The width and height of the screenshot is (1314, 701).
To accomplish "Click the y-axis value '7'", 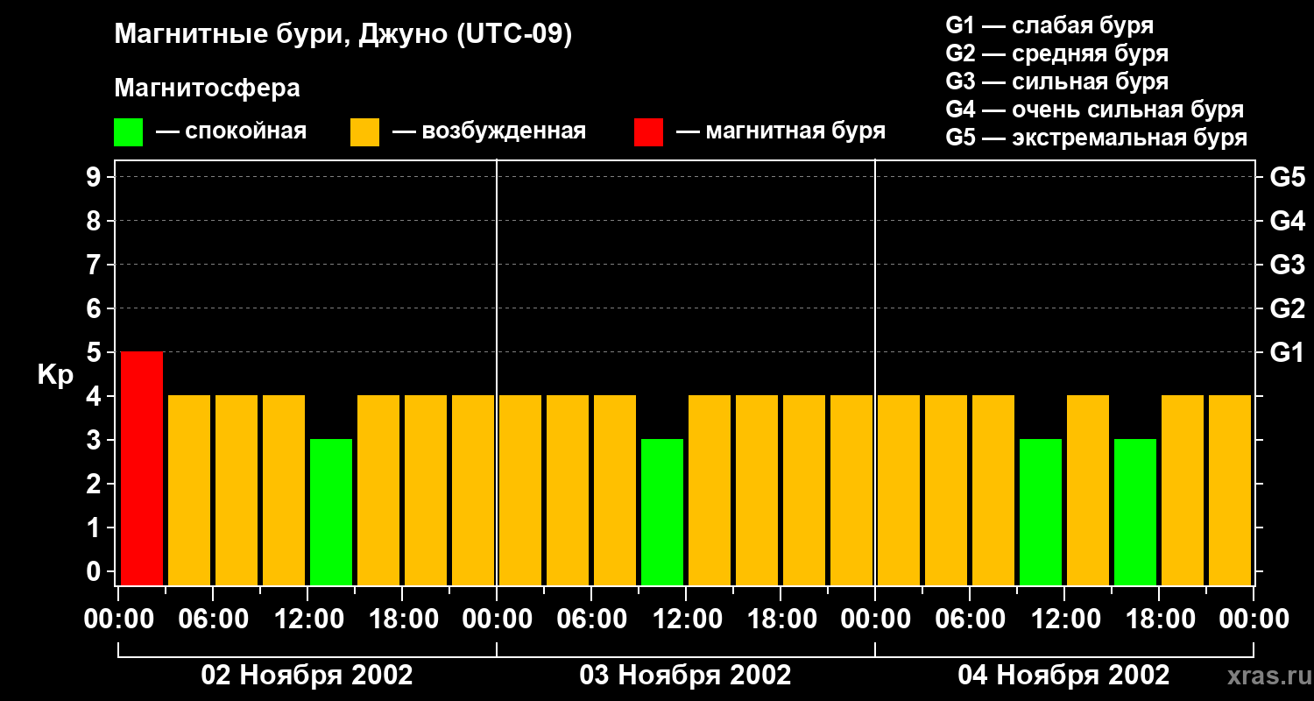I will click(x=95, y=265).
